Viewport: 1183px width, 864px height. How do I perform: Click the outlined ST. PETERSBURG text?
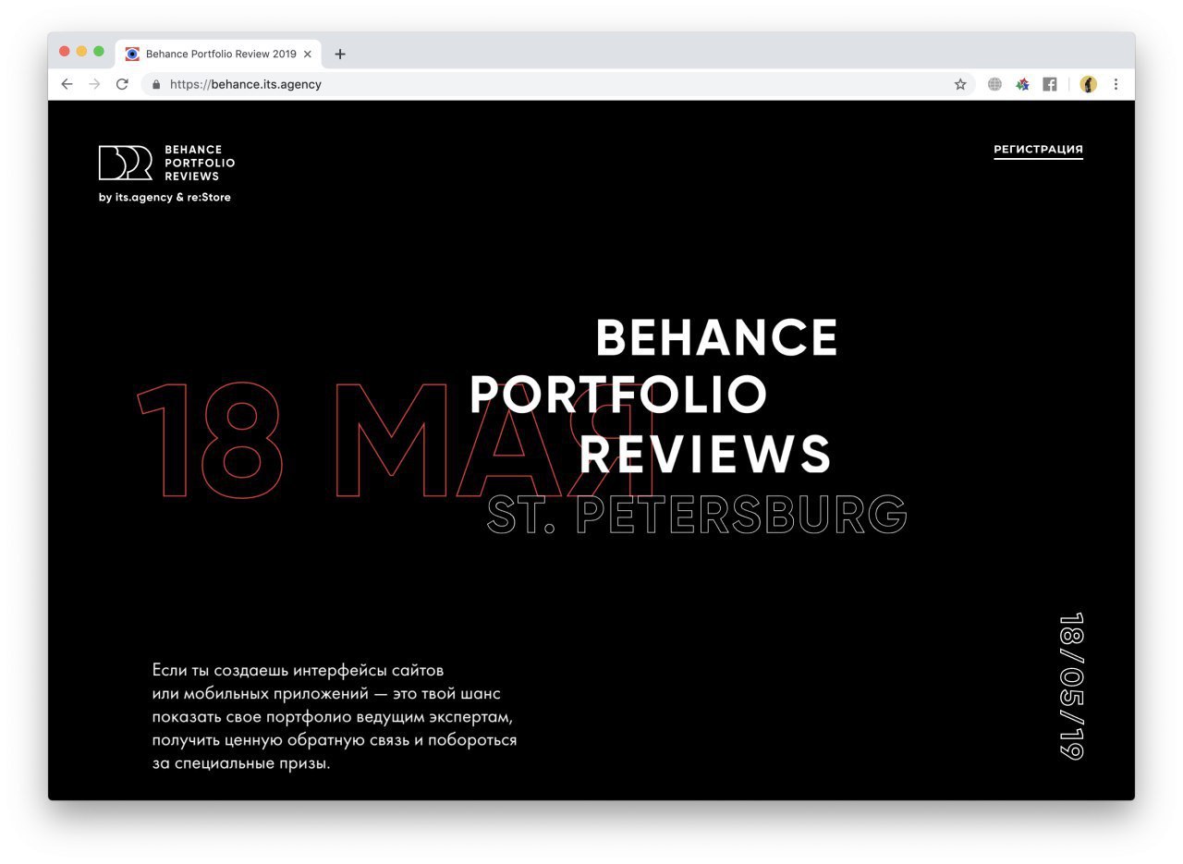click(697, 515)
